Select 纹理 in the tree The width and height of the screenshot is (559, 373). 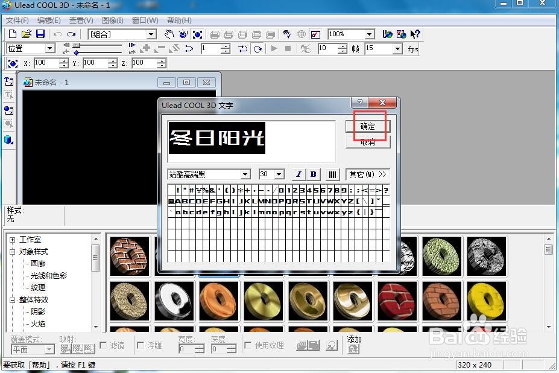(38, 287)
